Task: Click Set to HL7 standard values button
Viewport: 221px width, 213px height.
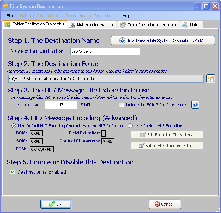Action: [167, 146]
